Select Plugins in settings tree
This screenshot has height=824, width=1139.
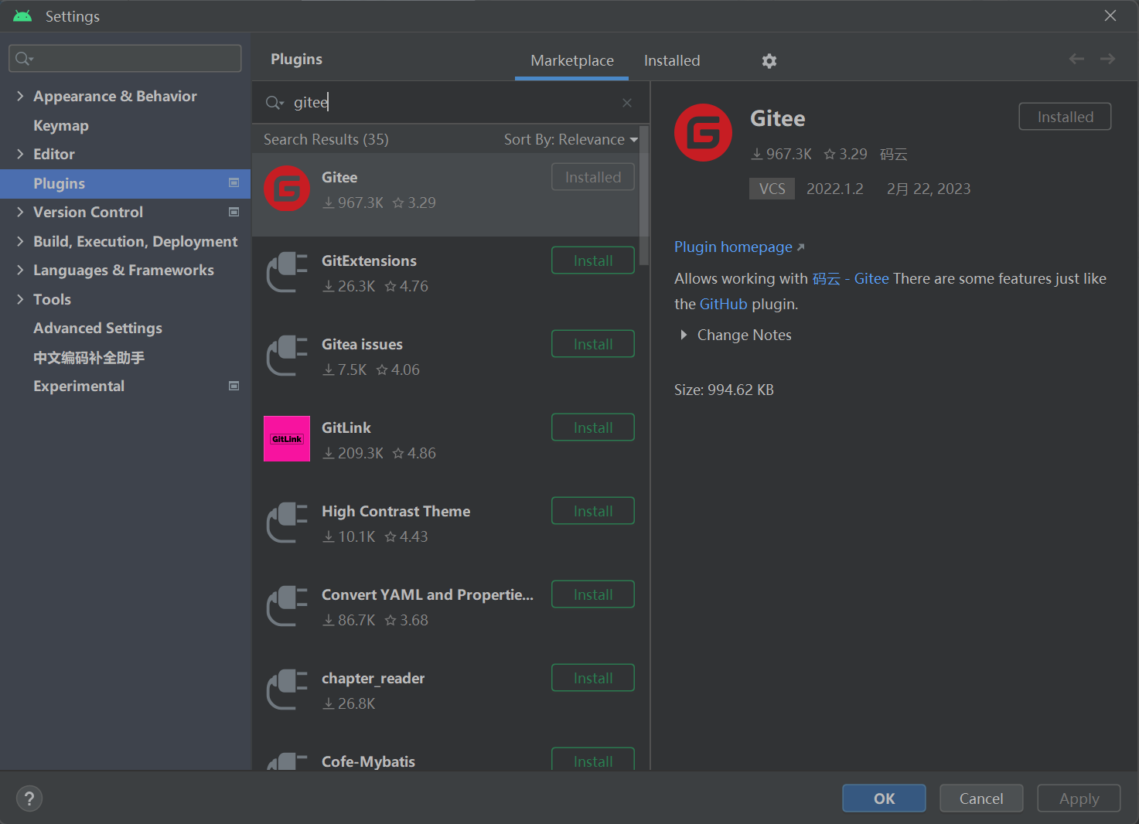(x=125, y=183)
